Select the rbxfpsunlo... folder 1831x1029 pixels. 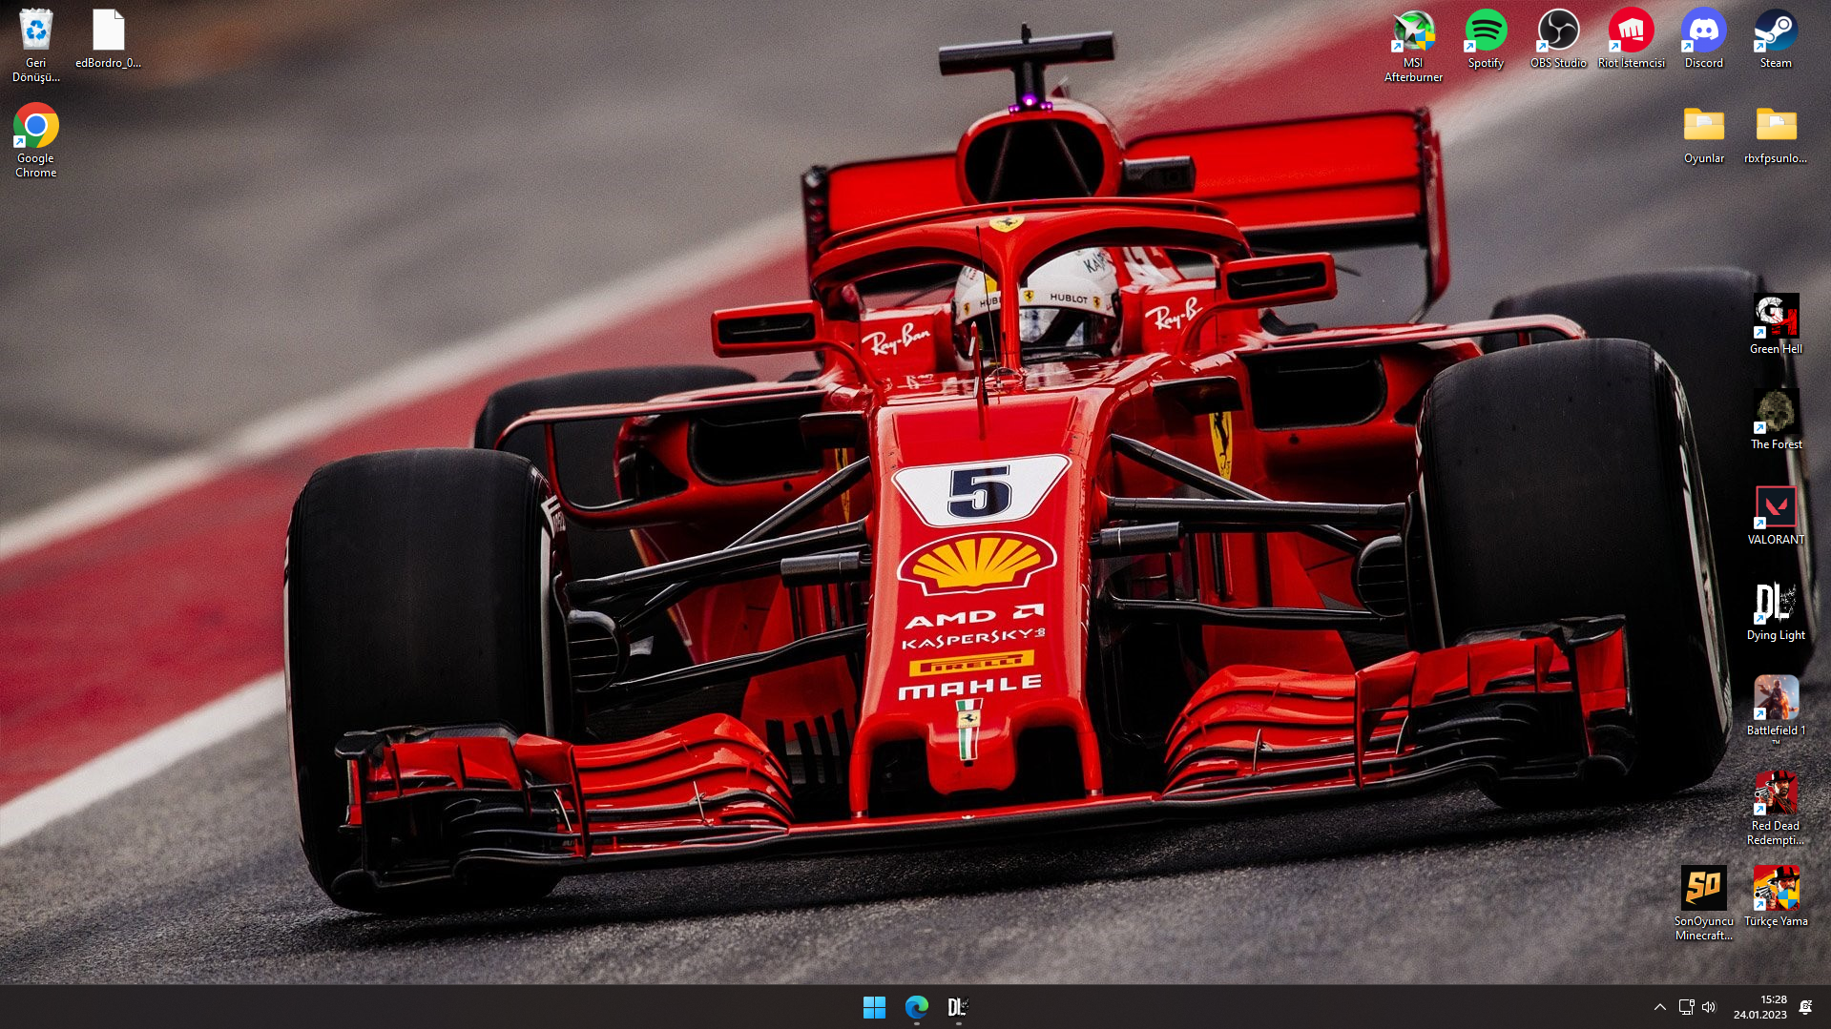[1776, 134]
